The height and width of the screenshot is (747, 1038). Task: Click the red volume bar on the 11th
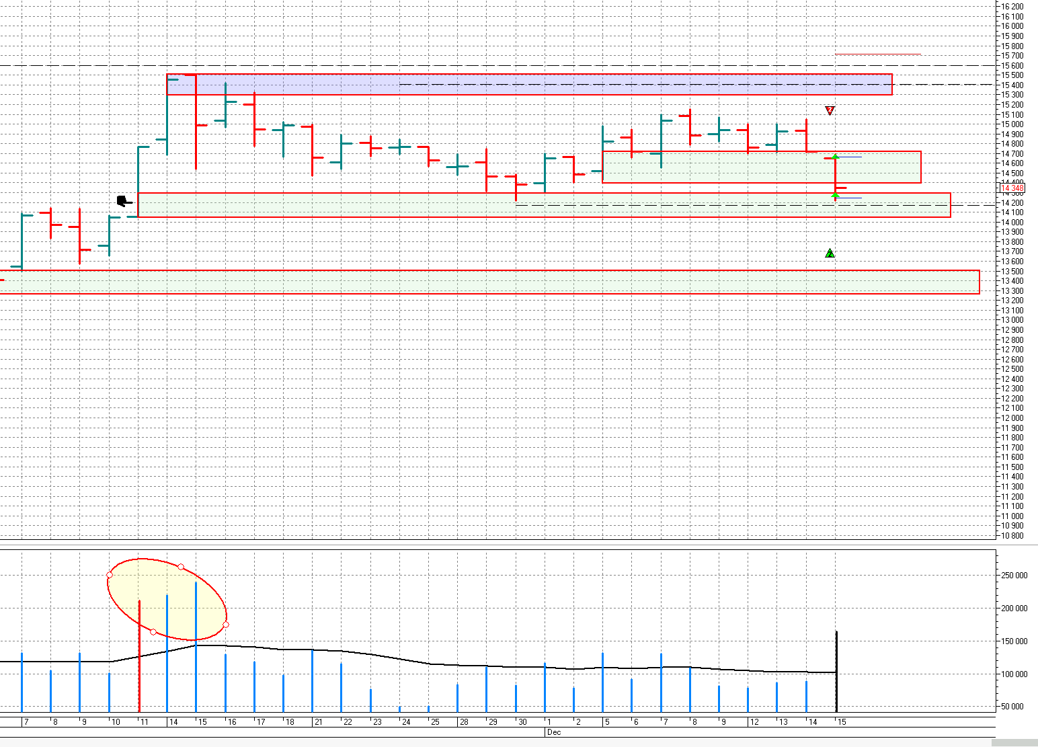tap(139, 656)
